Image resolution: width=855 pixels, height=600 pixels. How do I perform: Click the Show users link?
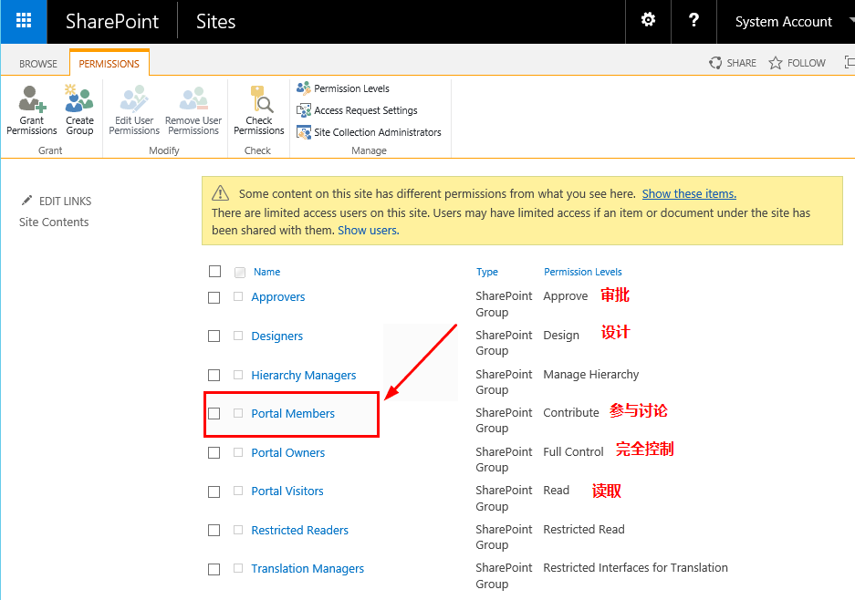tap(368, 230)
